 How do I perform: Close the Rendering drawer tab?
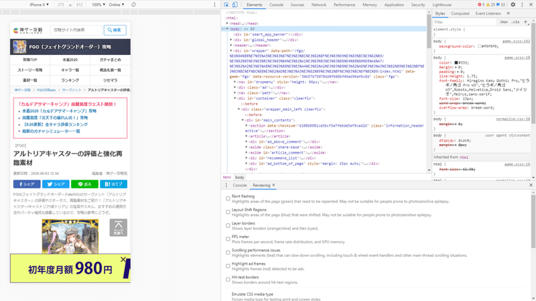(273, 185)
